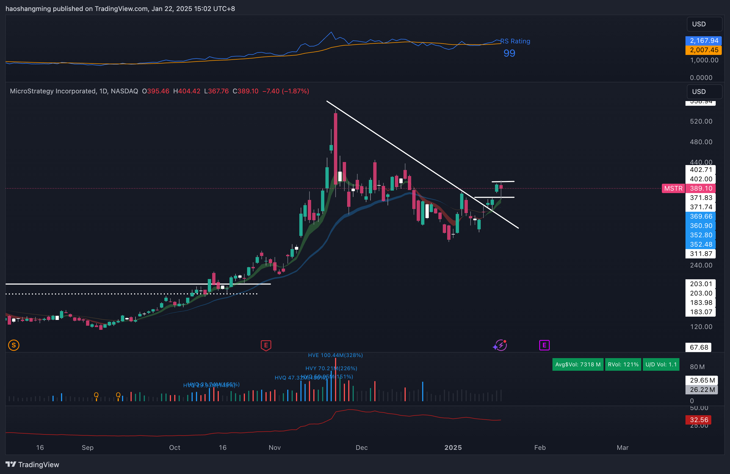
Task: Click the Avg$Vol 7318 M badge
Action: pos(577,364)
